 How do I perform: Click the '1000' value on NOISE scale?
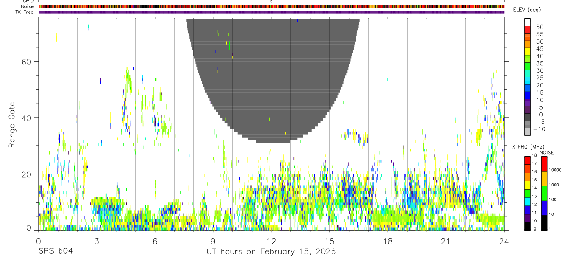click(x=554, y=185)
